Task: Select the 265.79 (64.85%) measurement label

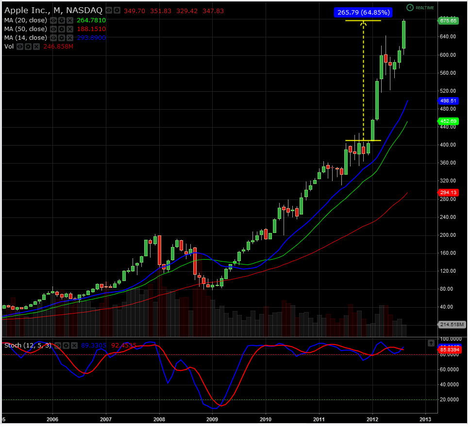Action: [364, 12]
